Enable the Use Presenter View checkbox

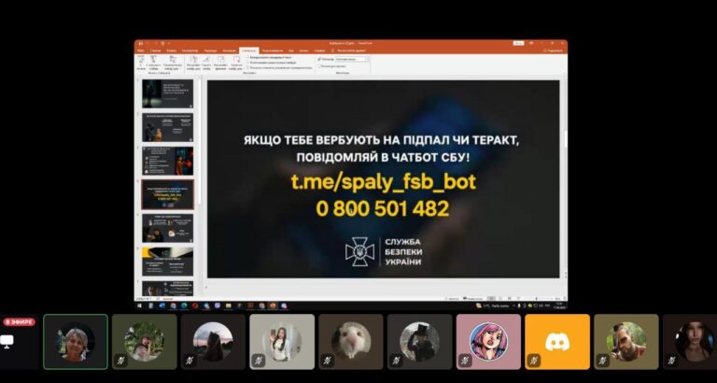319,66
